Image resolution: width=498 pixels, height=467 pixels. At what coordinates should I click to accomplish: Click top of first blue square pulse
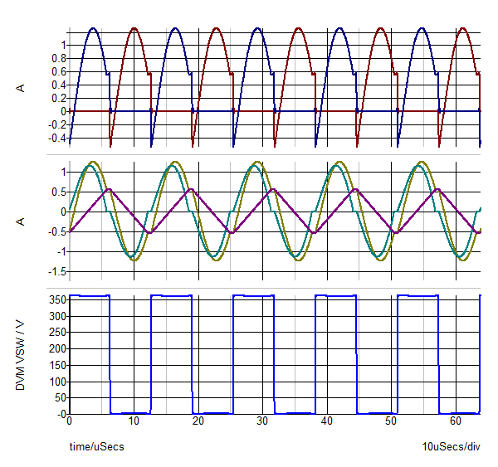(90, 295)
